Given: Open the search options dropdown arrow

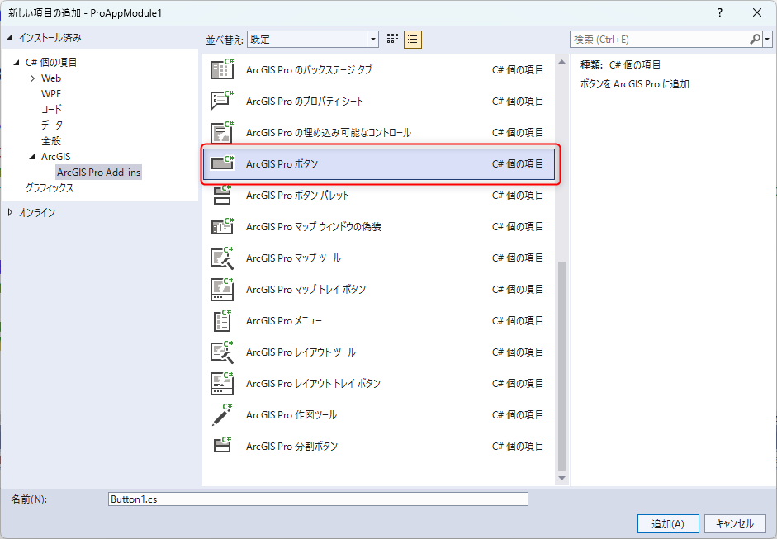Looking at the screenshot, I should click(x=768, y=39).
